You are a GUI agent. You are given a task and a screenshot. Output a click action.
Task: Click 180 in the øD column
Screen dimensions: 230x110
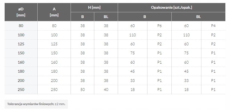(21, 72)
